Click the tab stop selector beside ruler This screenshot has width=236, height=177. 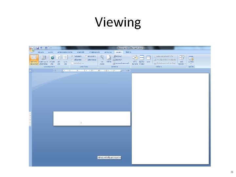point(30,70)
